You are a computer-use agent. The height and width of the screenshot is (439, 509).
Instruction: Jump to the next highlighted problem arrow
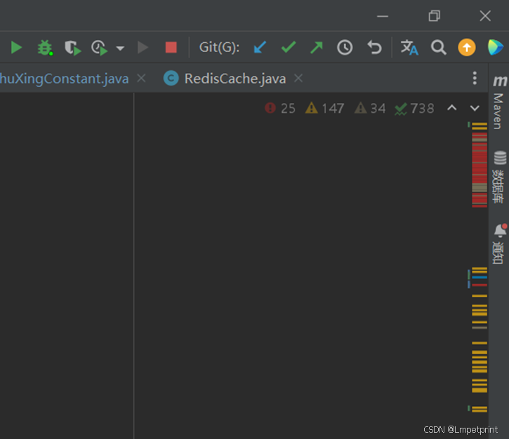pyautogui.click(x=475, y=108)
